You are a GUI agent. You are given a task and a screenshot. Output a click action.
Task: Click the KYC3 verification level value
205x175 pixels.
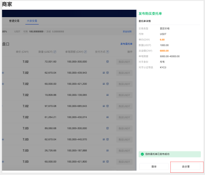pos(163,68)
